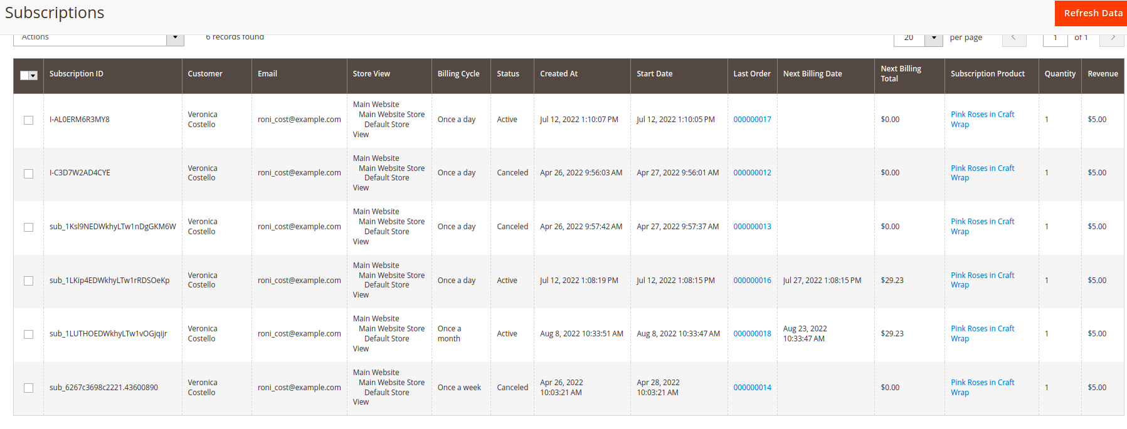This screenshot has height=429, width=1127.
Task: Select the checkbox for subscription I-AL0ERM6R3MY8
Action: [29, 120]
